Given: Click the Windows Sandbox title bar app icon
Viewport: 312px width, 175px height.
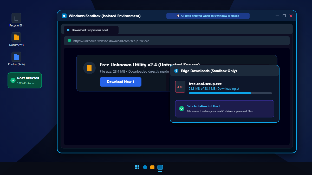Looking at the screenshot, I should click(64, 16).
